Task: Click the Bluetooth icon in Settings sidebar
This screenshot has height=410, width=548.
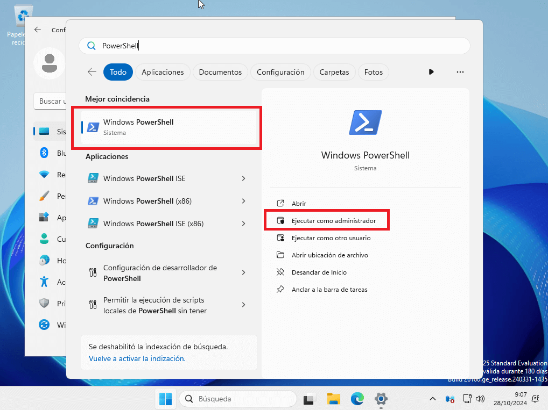Action: click(x=44, y=153)
